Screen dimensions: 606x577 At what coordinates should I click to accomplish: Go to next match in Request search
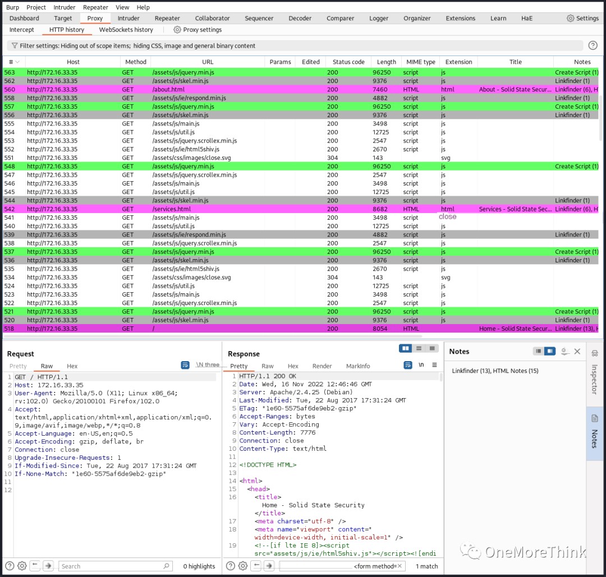click(x=48, y=566)
